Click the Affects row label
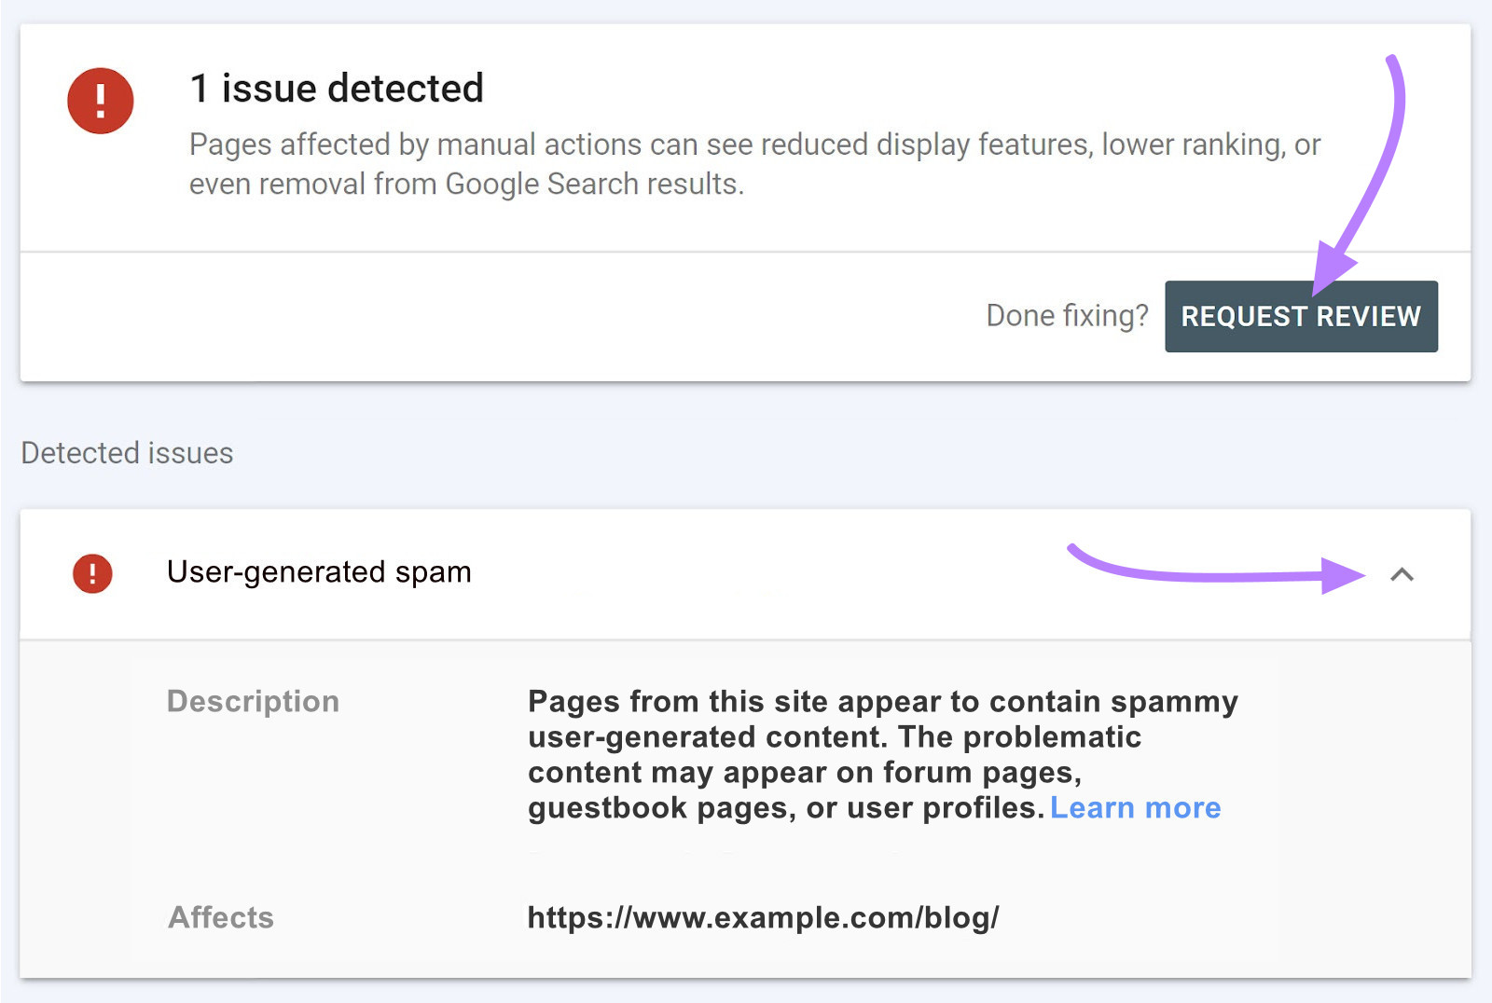The width and height of the screenshot is (1492, 1003). pyautogui.click(x=221, y=917)
